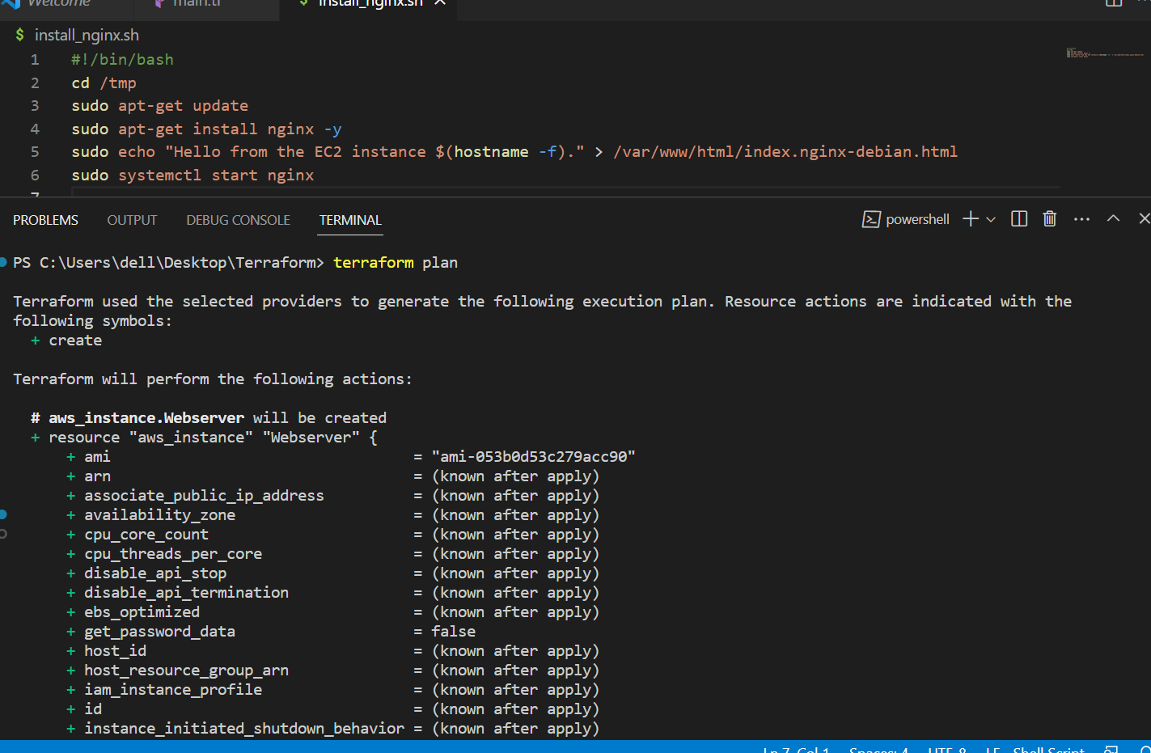Kill the terminal with the trash icon
This screenshot has height=753, width=1151.
click(x=1050, y=219)
